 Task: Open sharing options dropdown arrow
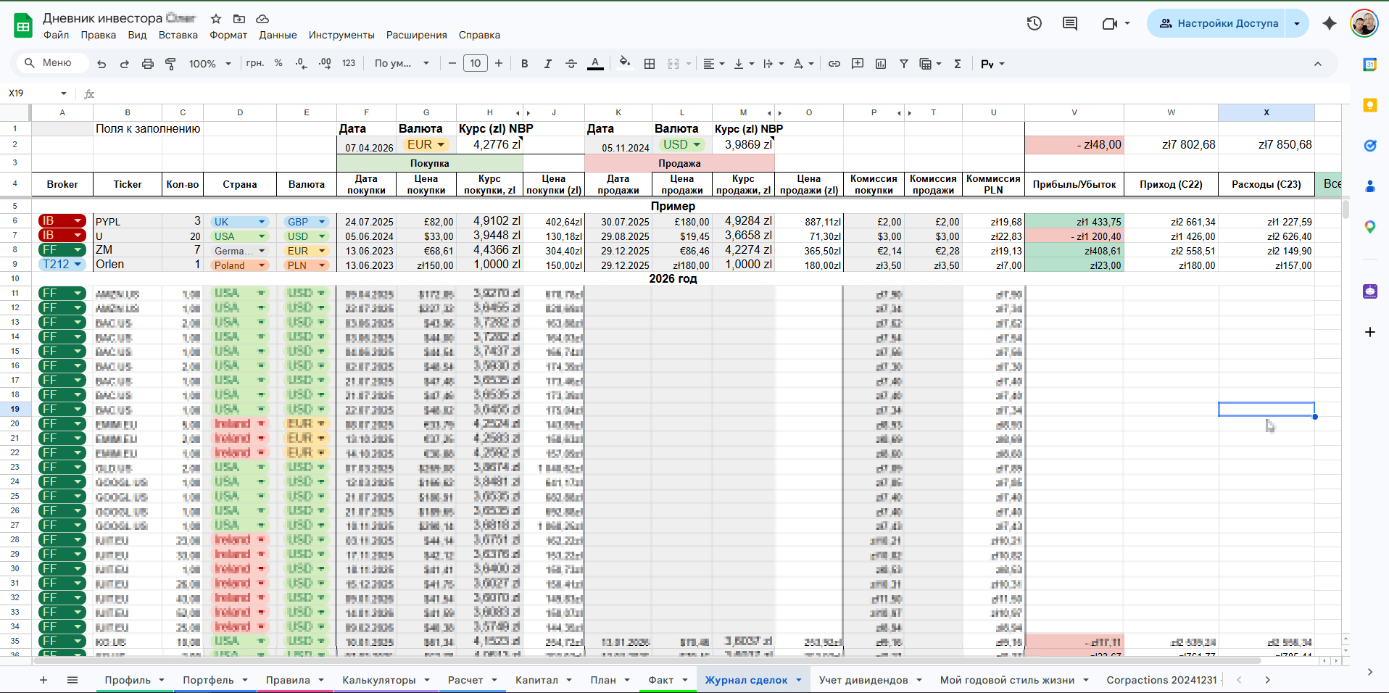1297,23
